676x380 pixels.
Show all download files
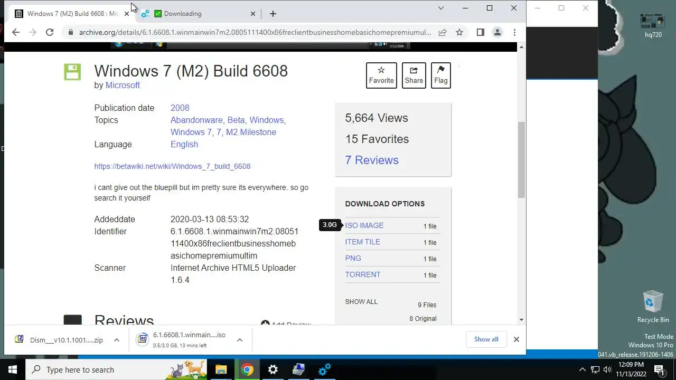(361, 302)
